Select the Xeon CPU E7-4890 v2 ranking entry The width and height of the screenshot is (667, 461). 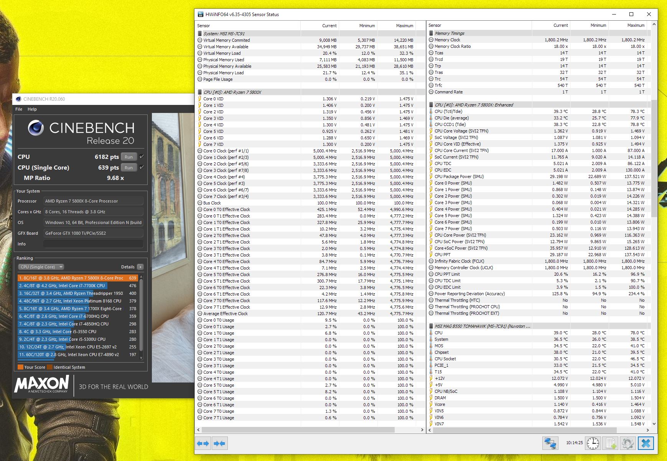[x=77, y=355]
